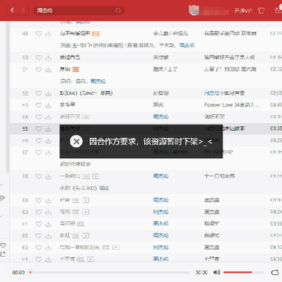The width and height of the screenshot is (282, 282).
Task: Like song number 58 with heart
Action: [x=38, y=176]
